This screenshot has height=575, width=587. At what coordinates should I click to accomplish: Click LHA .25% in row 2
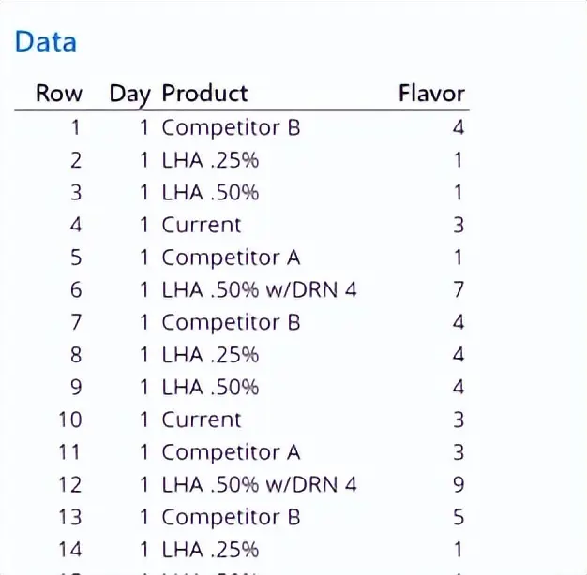click(x=210, y=160)
